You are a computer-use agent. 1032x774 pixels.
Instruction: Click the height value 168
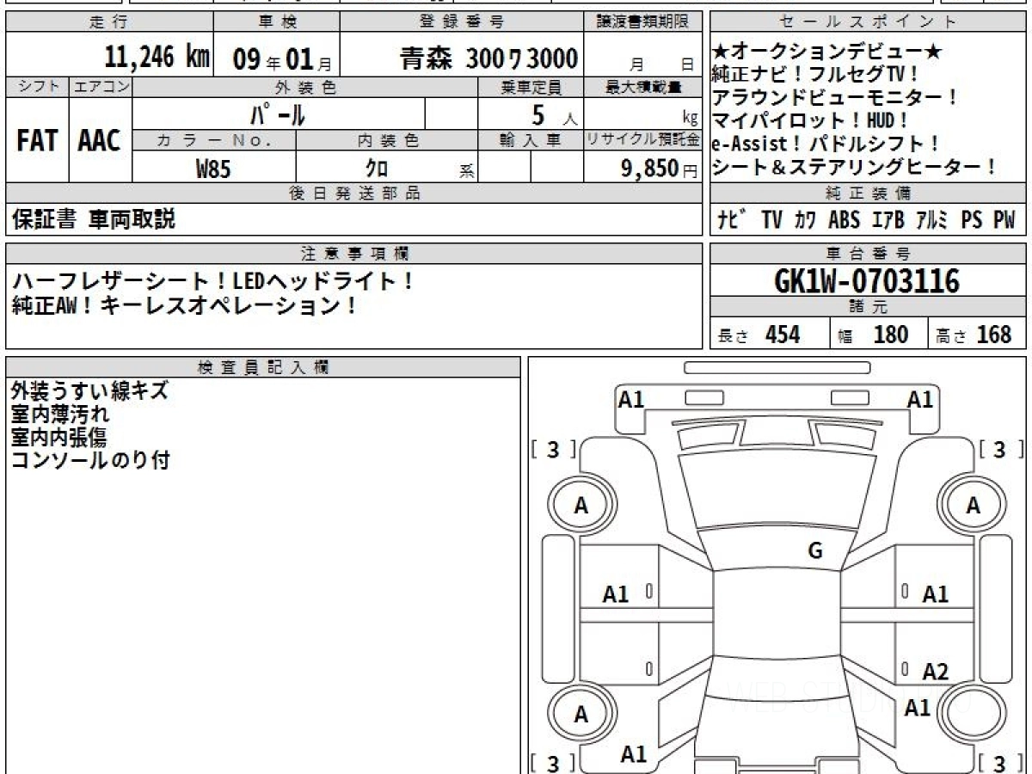pos(994,335)
